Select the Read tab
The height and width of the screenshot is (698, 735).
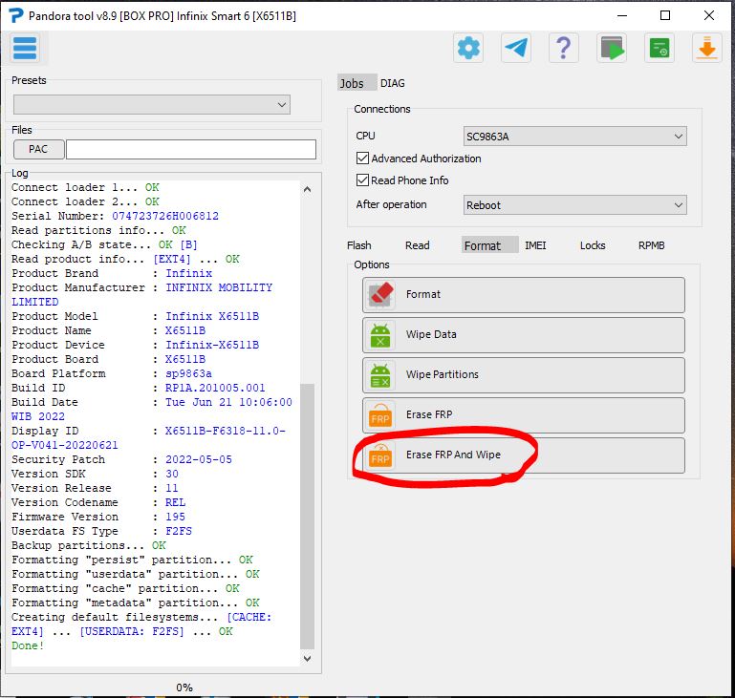(x=417, y=245)
